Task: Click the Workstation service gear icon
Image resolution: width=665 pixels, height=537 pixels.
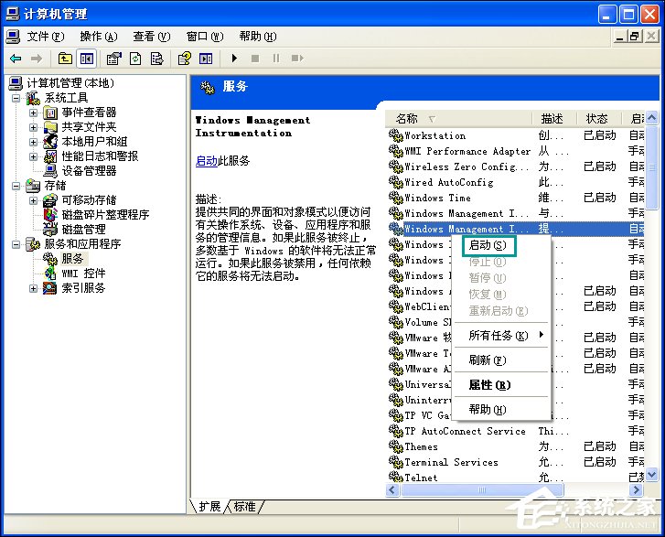Action: [x=395, y=135]
